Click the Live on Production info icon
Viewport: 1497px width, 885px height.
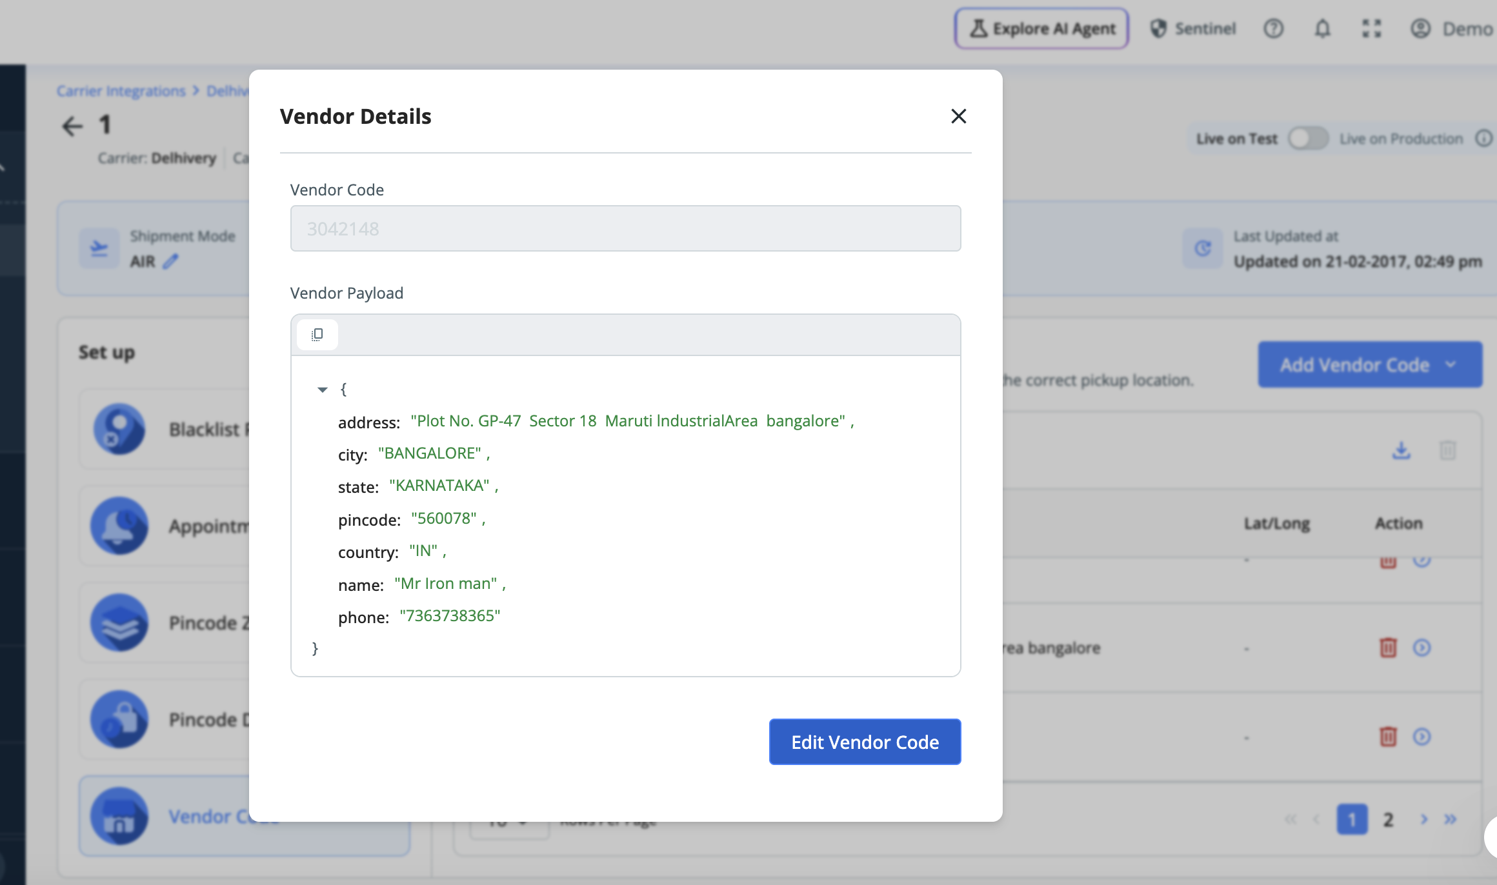[x=1483, y=138]
